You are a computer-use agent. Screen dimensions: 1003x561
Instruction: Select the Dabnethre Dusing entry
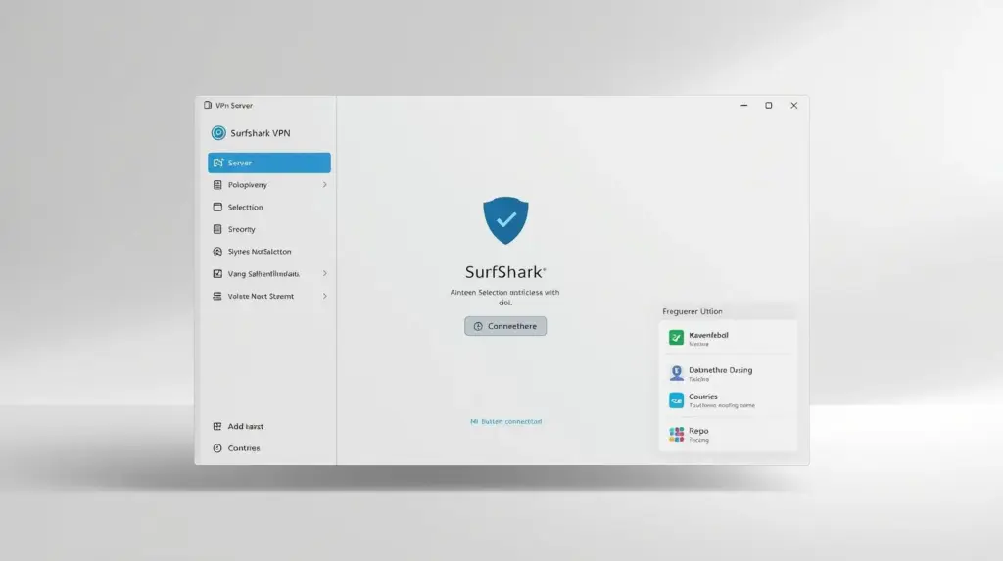(x=728, y=374)
